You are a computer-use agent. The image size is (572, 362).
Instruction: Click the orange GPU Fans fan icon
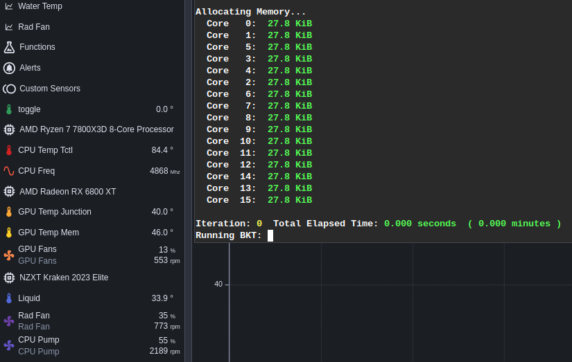9,255
